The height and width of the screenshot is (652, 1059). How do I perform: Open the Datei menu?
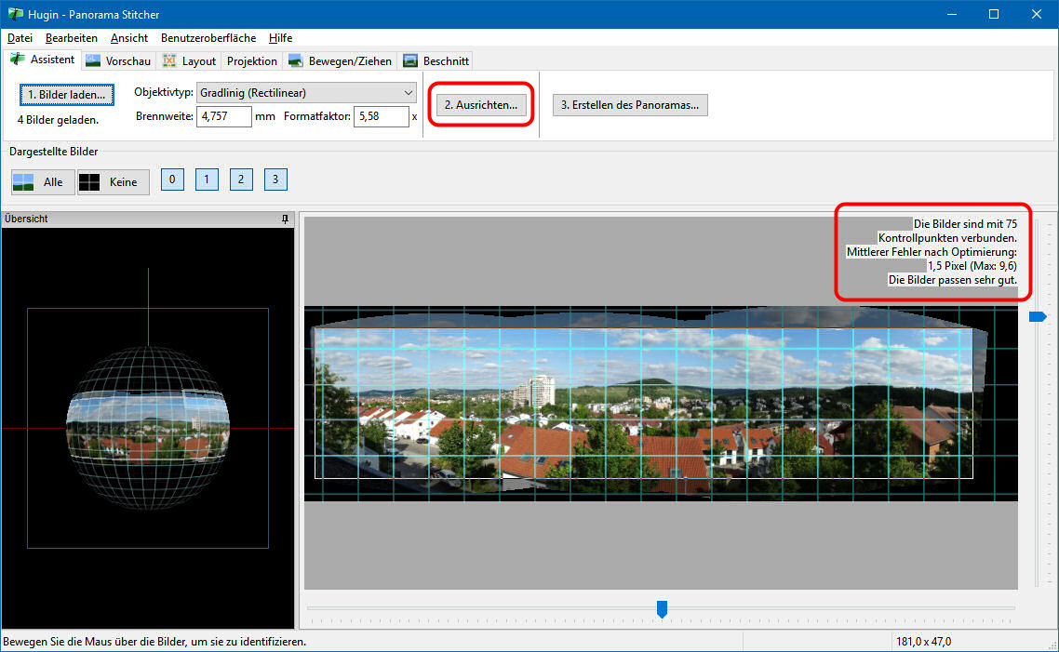tap(20, 38)
